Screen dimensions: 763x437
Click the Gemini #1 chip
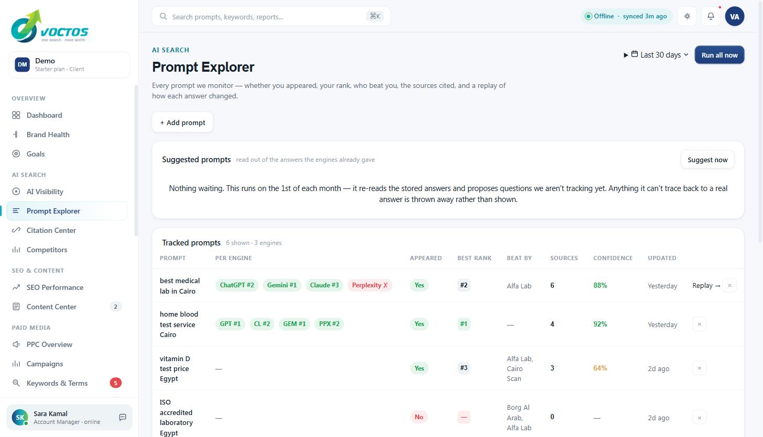(282, 285)
